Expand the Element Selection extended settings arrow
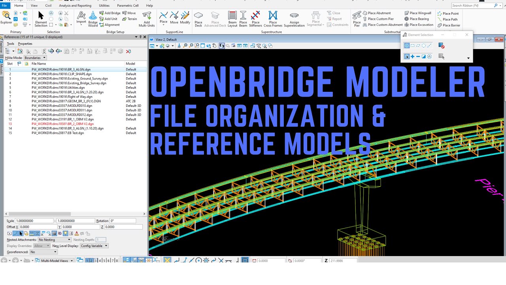The image size is (506, 285). pos(468,58)
